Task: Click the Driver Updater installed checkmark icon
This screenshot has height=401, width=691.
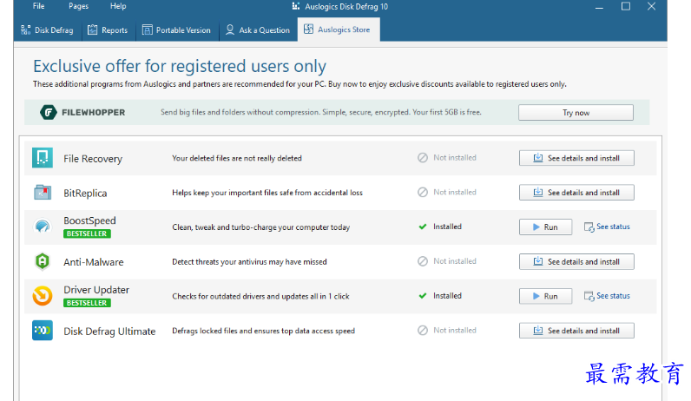Action: pos(423,296)
